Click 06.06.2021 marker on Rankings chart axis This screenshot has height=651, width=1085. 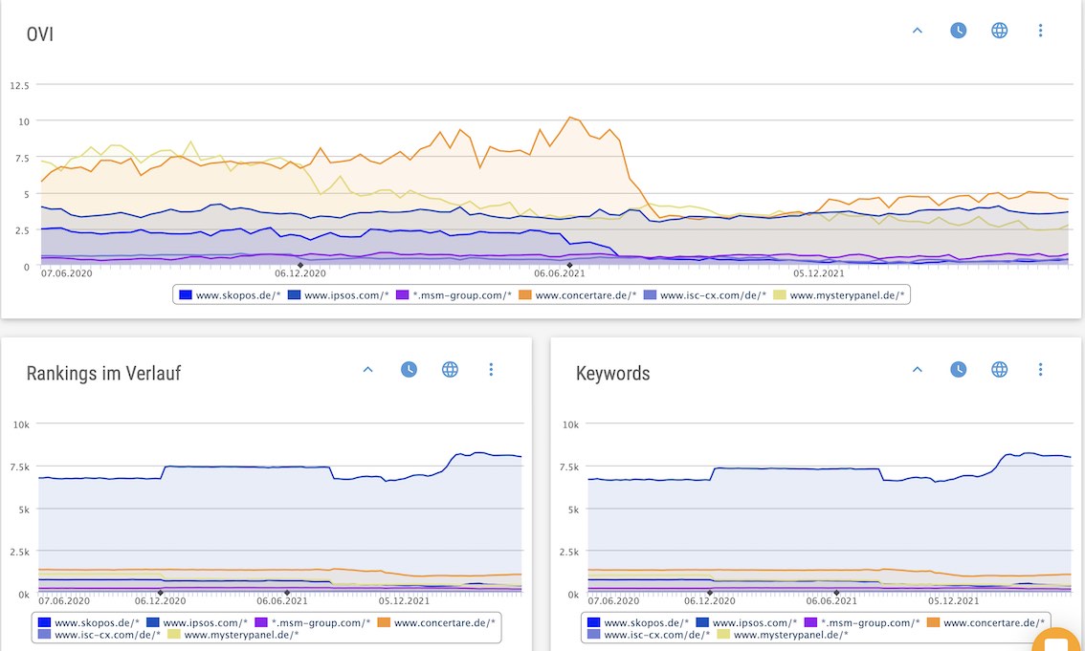287,593
